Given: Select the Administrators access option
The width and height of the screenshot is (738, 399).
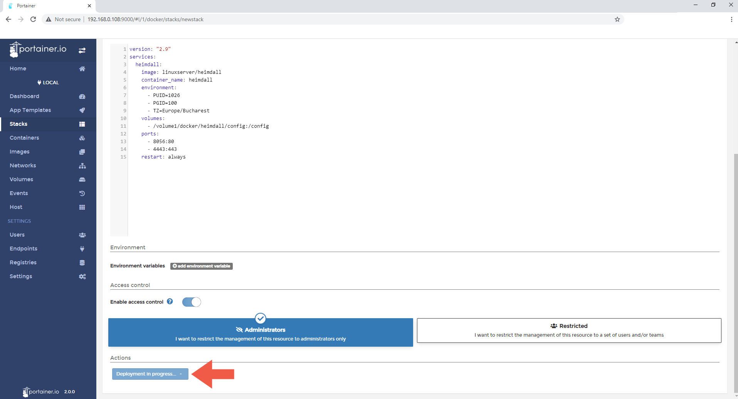Looking at the screenshot, I should [261, 332].
